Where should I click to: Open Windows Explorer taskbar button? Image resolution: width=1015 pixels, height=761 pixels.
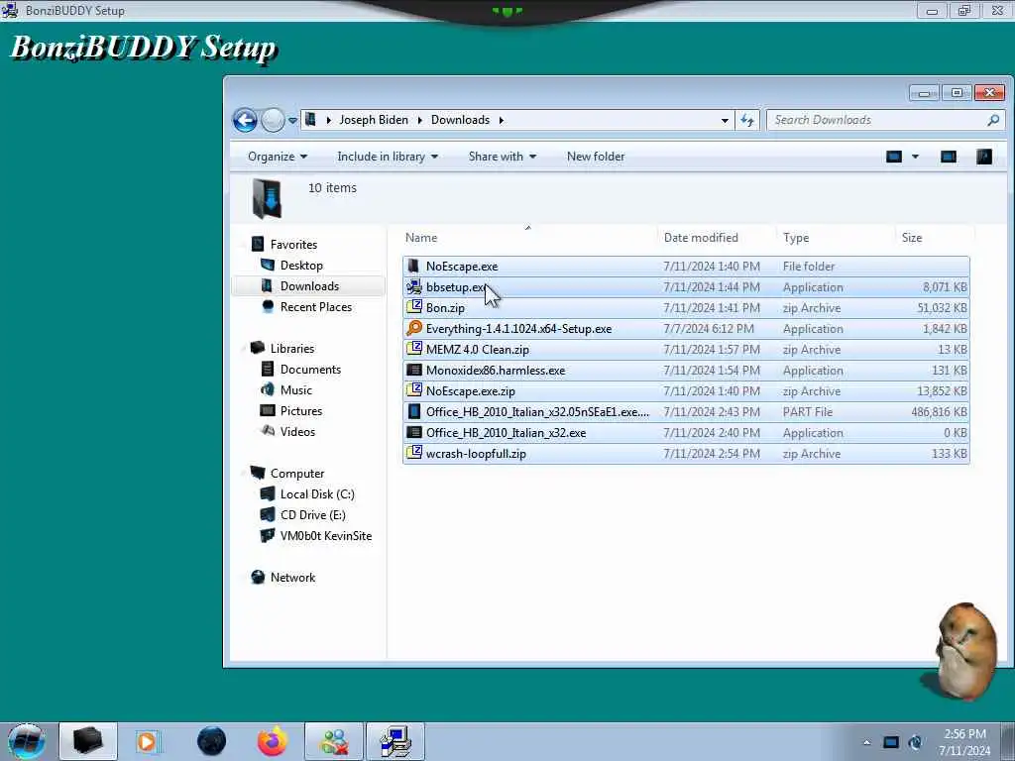tap(88, 741)
